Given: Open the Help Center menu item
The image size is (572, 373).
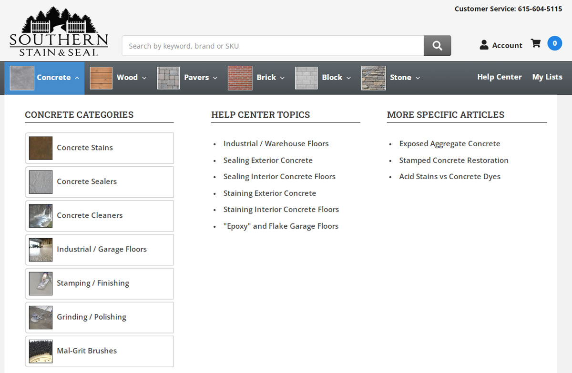Looking at the screenshot, I should coord(499,77).
